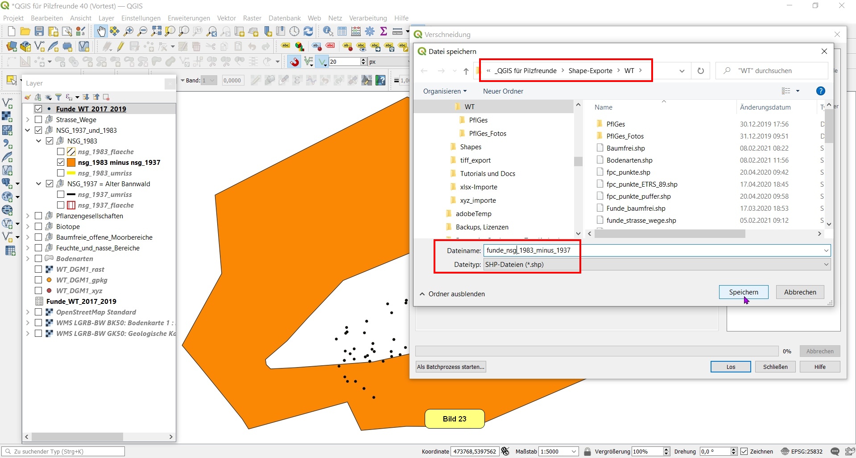The image size is (856, 458).
Task: Click the Zoom Full extent icon
Action: pos(156,31)
